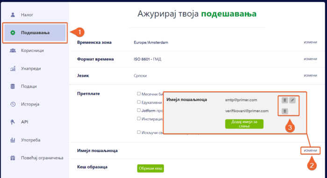
Task: Click измени for Формат времена
Action: coord(310,59)
